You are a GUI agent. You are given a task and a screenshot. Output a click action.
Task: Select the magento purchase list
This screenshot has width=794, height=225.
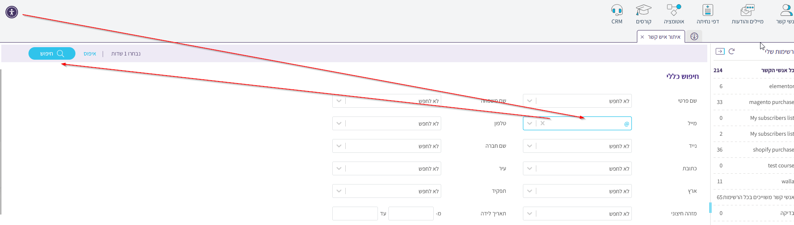pyautogui.click(x=771, y=102)
